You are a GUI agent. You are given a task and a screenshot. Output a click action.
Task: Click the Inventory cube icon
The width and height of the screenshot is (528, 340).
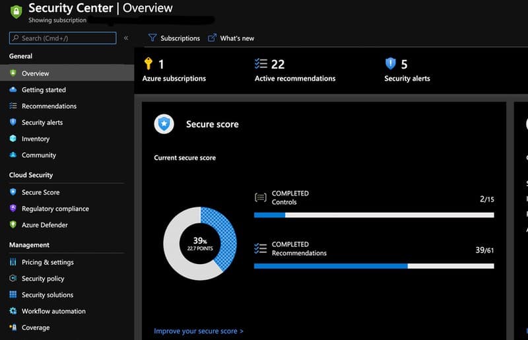tap(13, 139)
